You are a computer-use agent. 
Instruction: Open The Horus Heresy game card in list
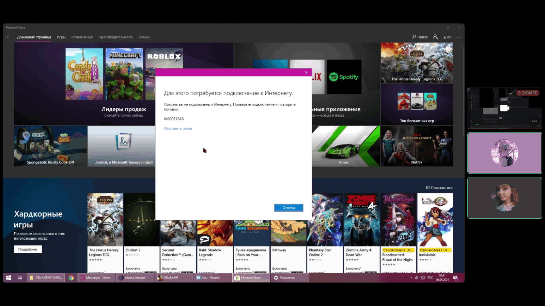[x=105, y=233]
